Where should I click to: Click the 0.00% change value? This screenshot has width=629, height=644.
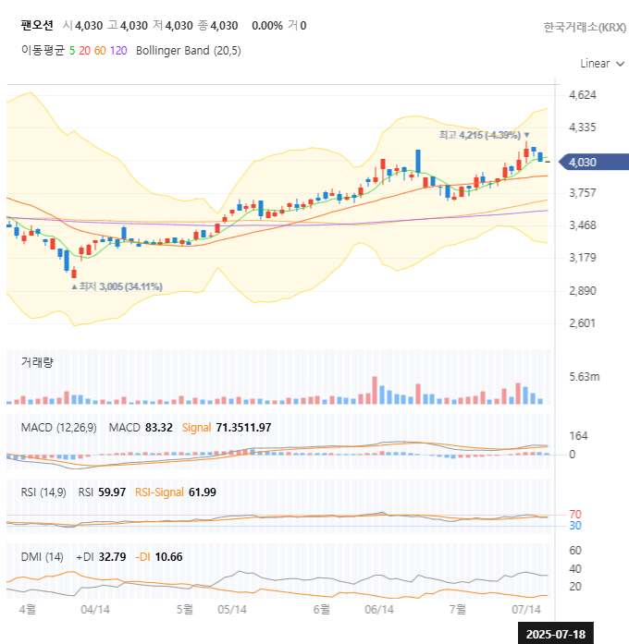(x=267, y=26)
